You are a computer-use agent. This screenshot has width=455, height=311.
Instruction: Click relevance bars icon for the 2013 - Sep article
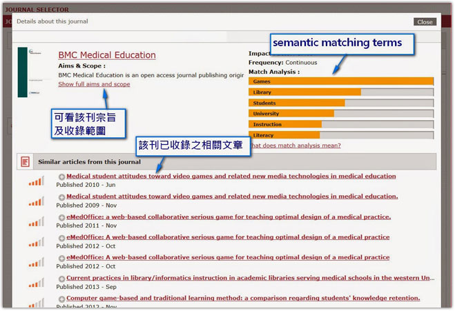(x=37, y=283)
